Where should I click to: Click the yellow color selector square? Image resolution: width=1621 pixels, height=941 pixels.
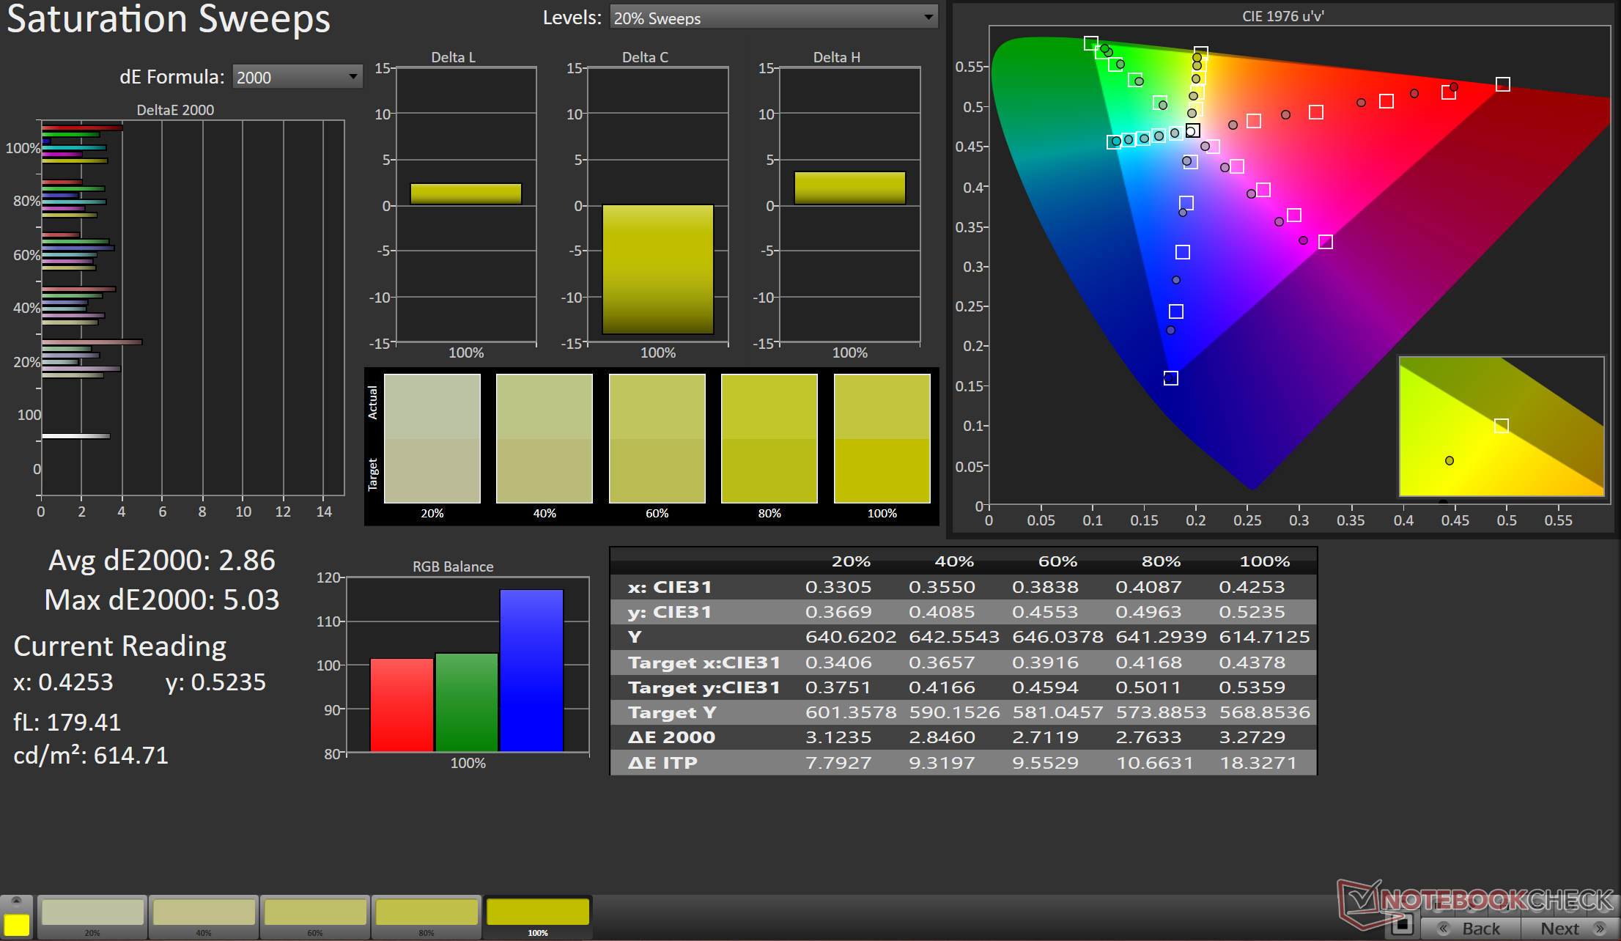tap(17, 925)
